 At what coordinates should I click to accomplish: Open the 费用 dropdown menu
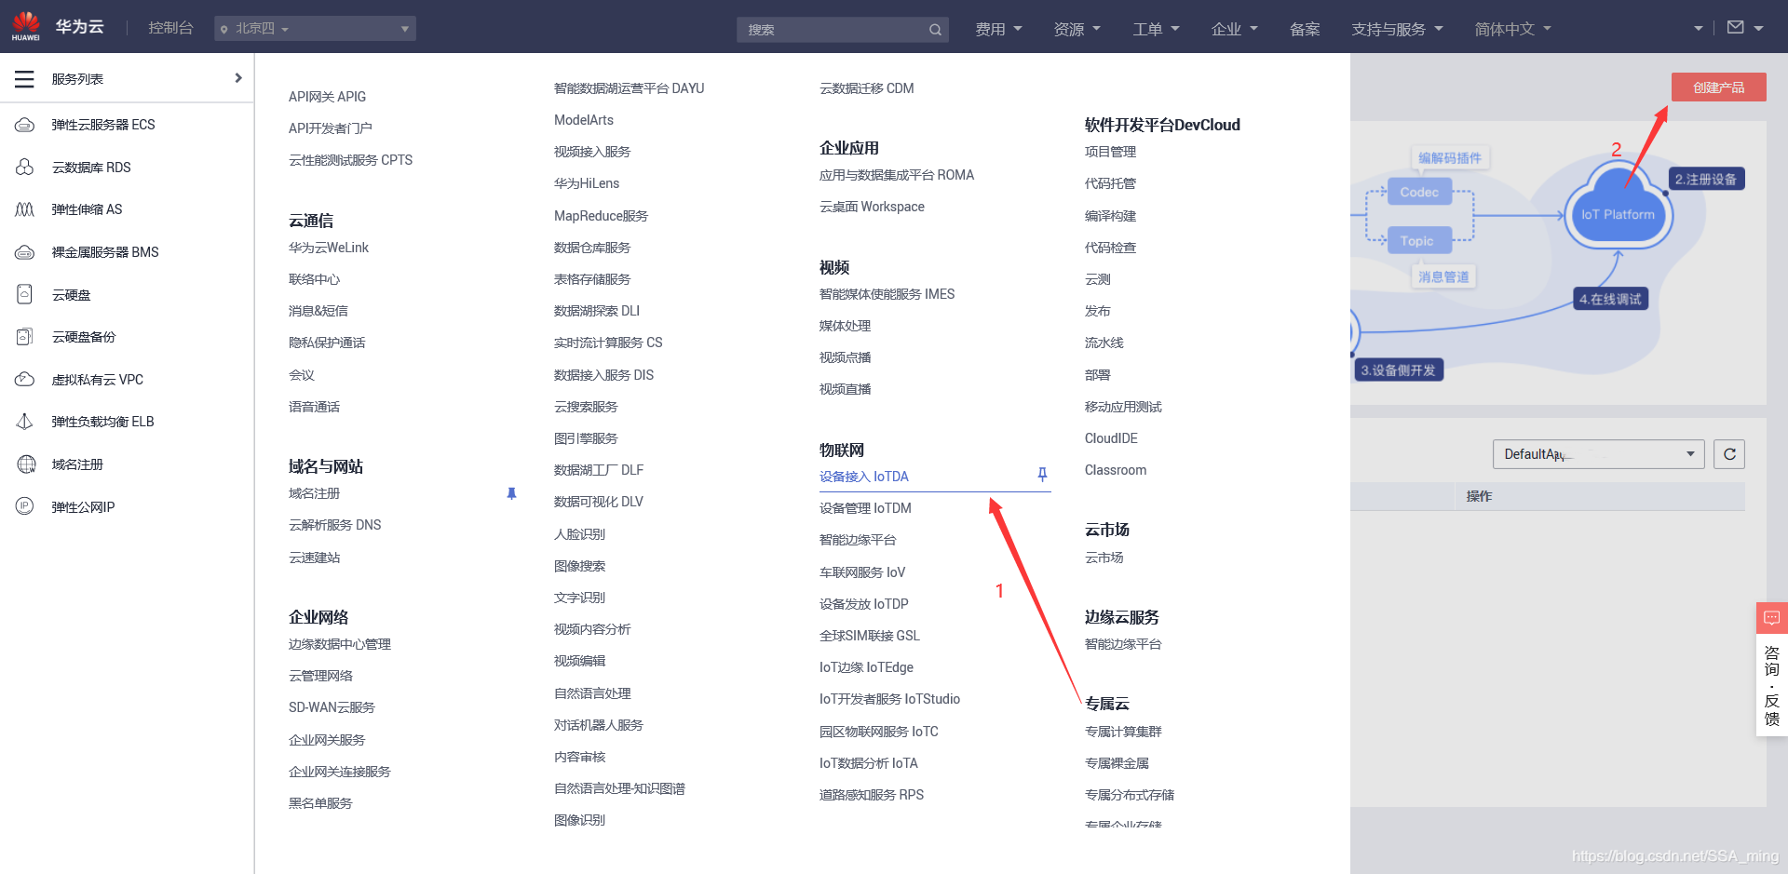point(998,29)
